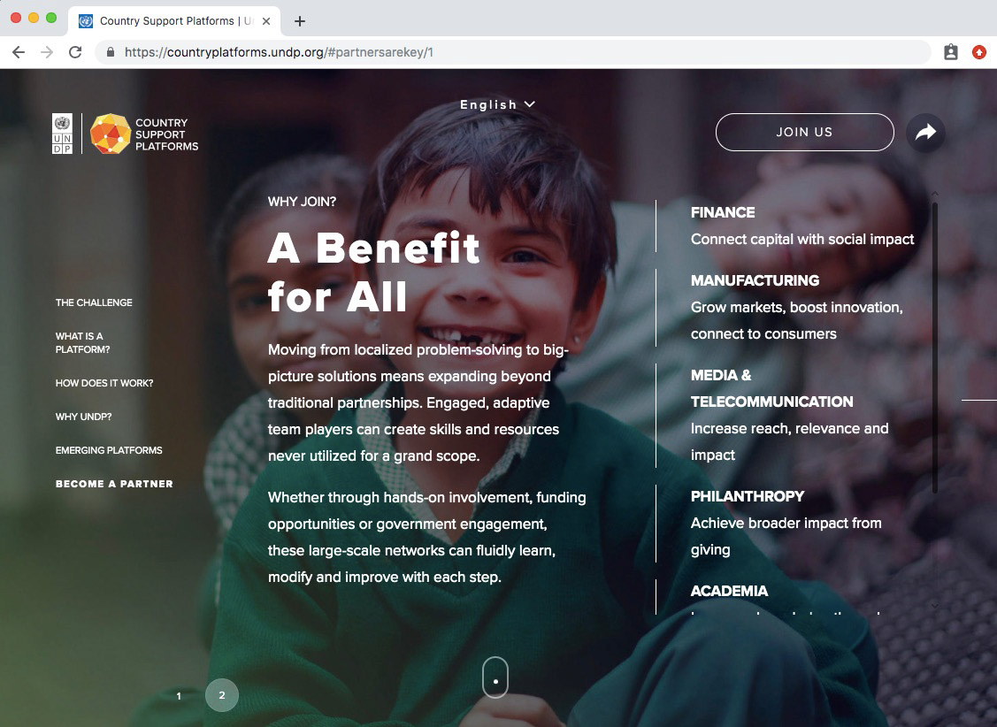Click the sector list scroll down arrow
The height and width of the screenshot is (727, 997).
coord(935,606)
